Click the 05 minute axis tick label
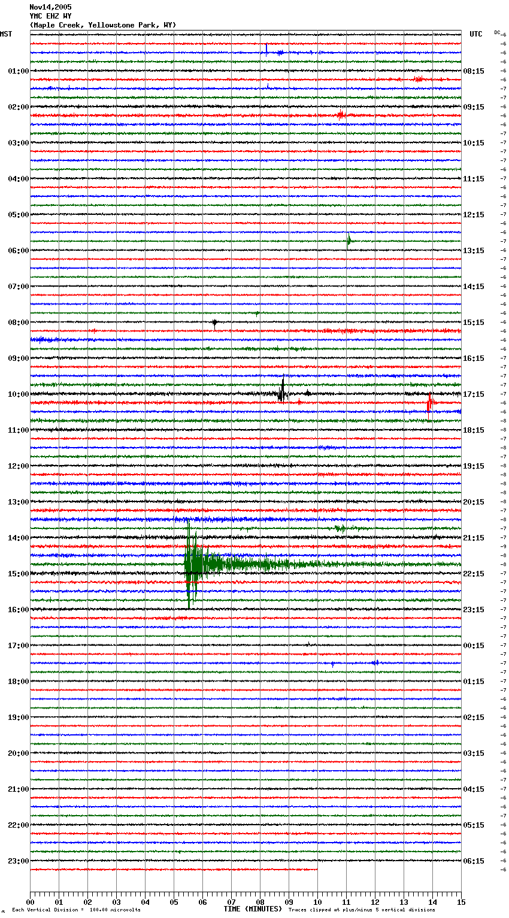The height and width of the screenshot is (918, 509). click(174, 902)
